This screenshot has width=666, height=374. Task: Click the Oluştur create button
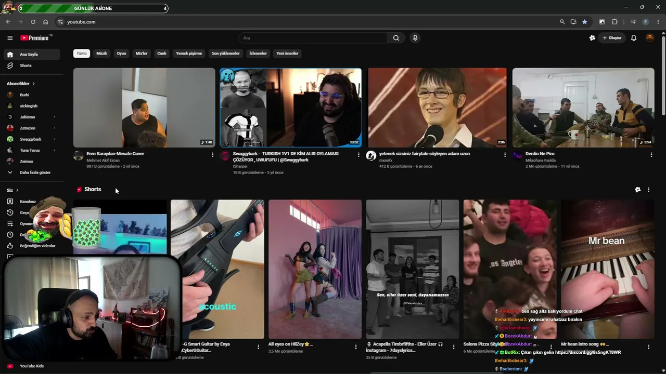click(x=612, y=38)
